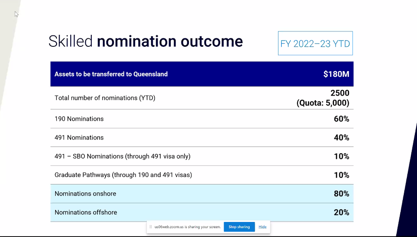Click the 'Nominations offshore' row label
The width and height of the screenshot is (417, 237).
(86, 212)
